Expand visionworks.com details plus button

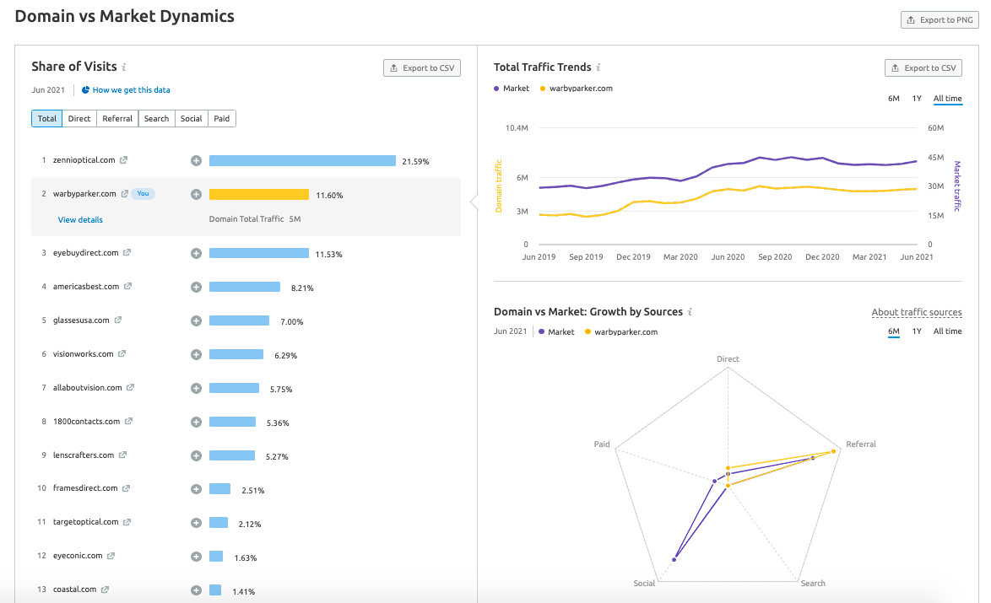point(196,355)
